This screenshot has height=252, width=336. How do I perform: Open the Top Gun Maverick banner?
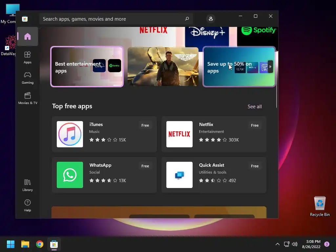pyautogui.click(x=163, y=67)
